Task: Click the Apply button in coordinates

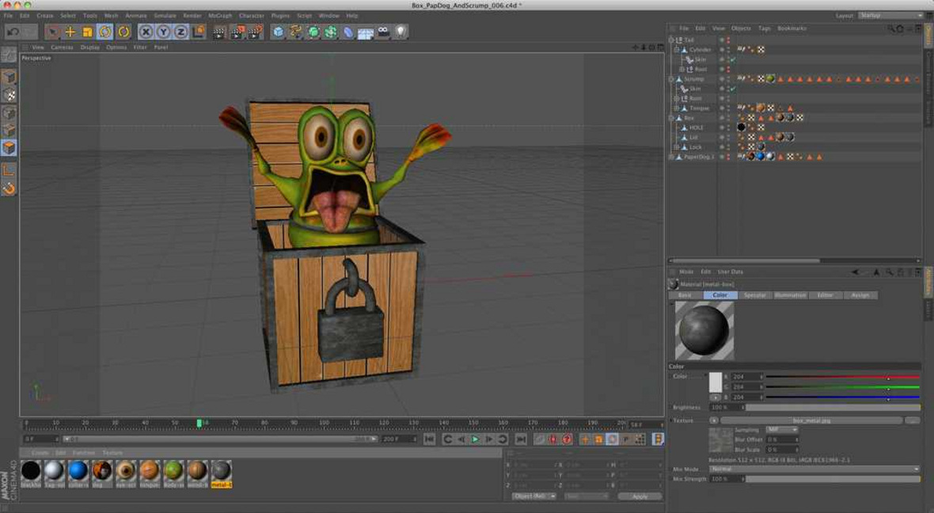Action: click(x=640, y=496)
